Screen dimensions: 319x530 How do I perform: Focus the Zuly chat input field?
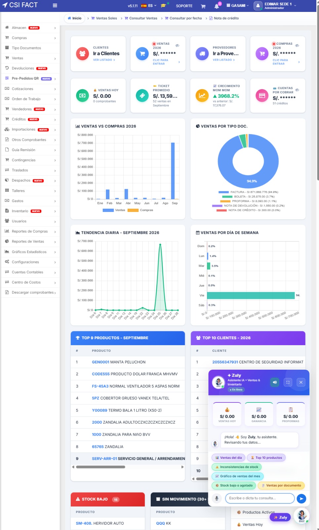260,498
